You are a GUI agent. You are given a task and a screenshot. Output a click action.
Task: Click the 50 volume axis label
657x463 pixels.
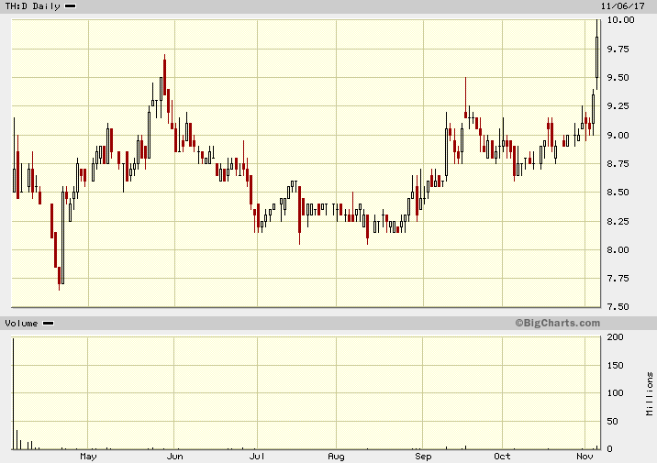(x=613, y=422)
